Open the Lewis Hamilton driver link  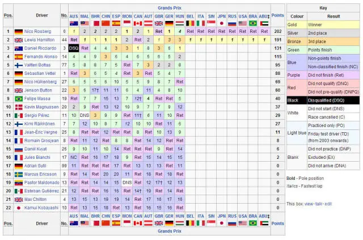tap(41, 40)
